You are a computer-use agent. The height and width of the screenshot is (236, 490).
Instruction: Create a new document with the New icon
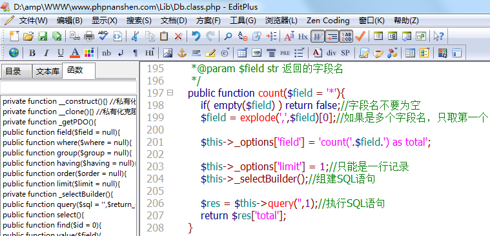coord(14,36)
